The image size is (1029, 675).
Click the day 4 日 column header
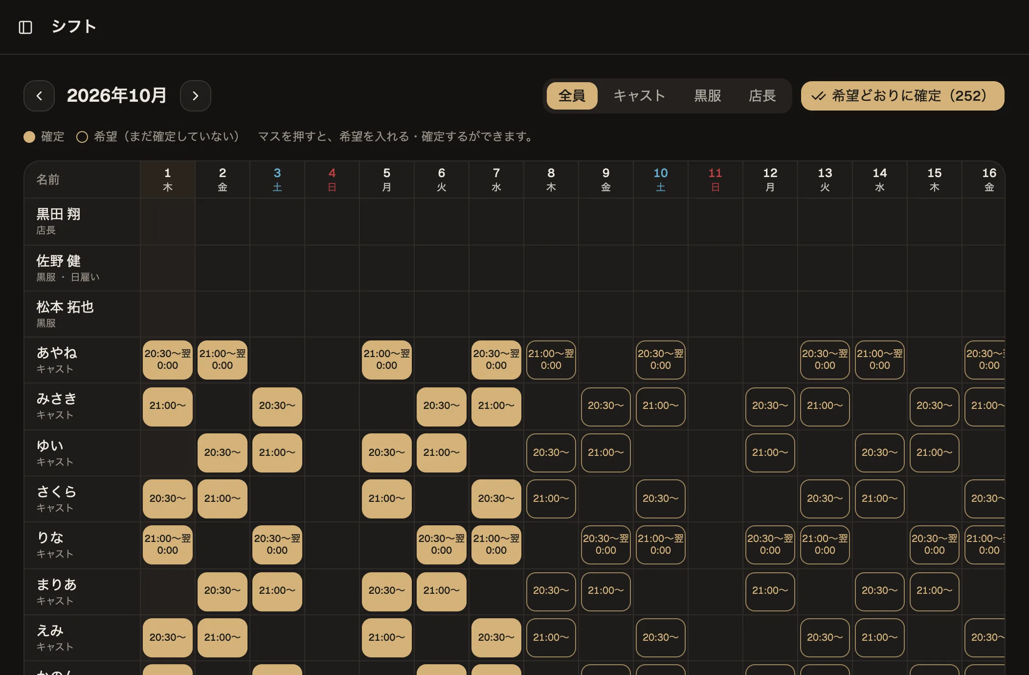(x=332, y=180)
